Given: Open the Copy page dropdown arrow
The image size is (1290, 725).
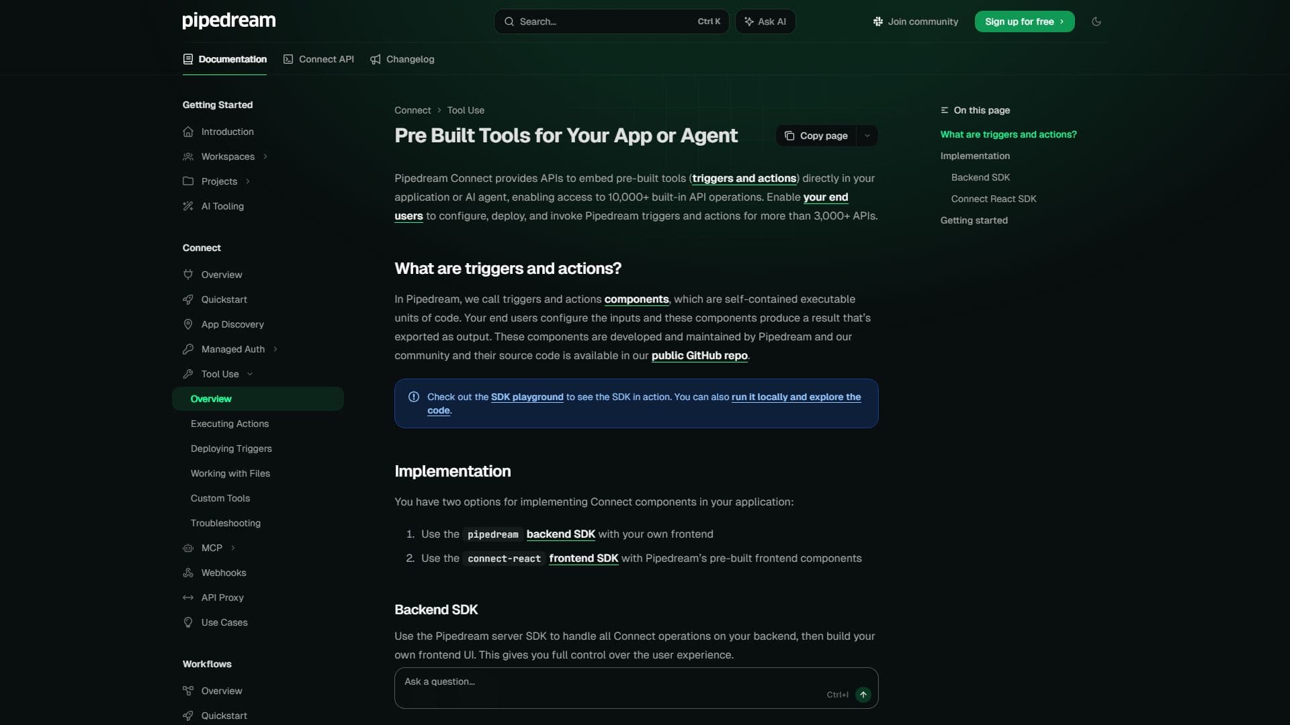Looking at the screenshot, I should coord(867,136).
